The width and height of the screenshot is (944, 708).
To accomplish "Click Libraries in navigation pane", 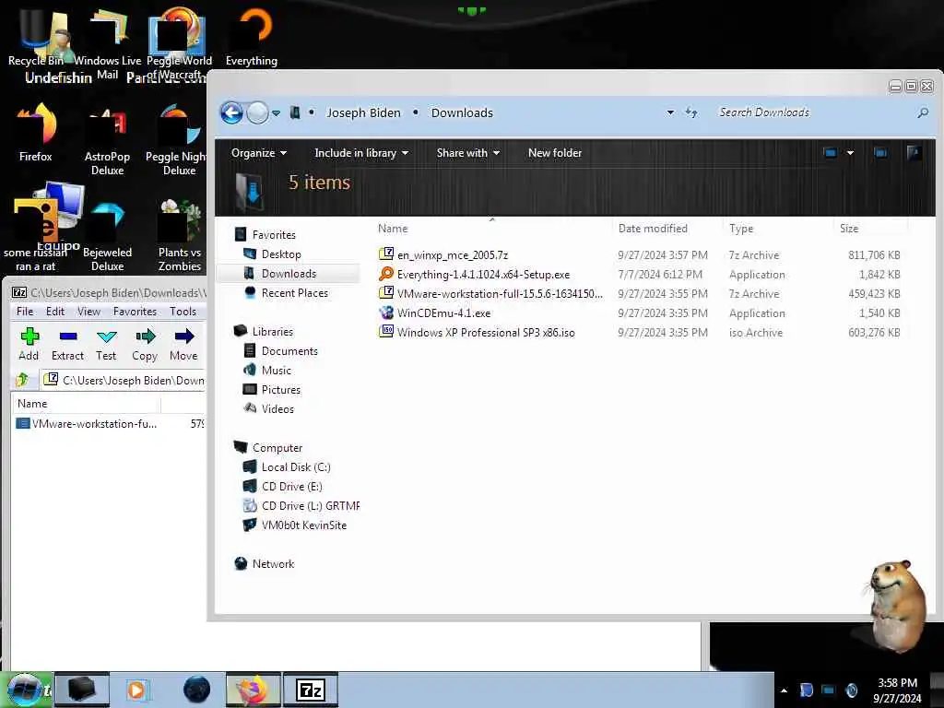I will click(x=273, y=332).
